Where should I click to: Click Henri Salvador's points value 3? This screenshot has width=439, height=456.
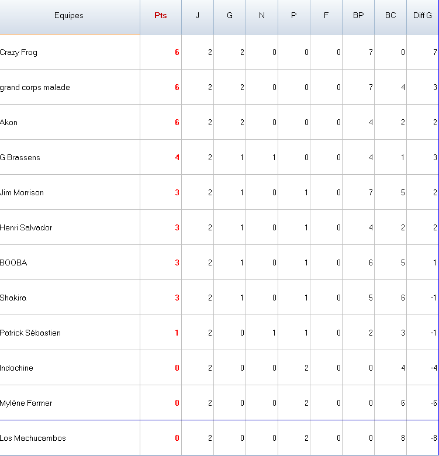click(177, 228)
